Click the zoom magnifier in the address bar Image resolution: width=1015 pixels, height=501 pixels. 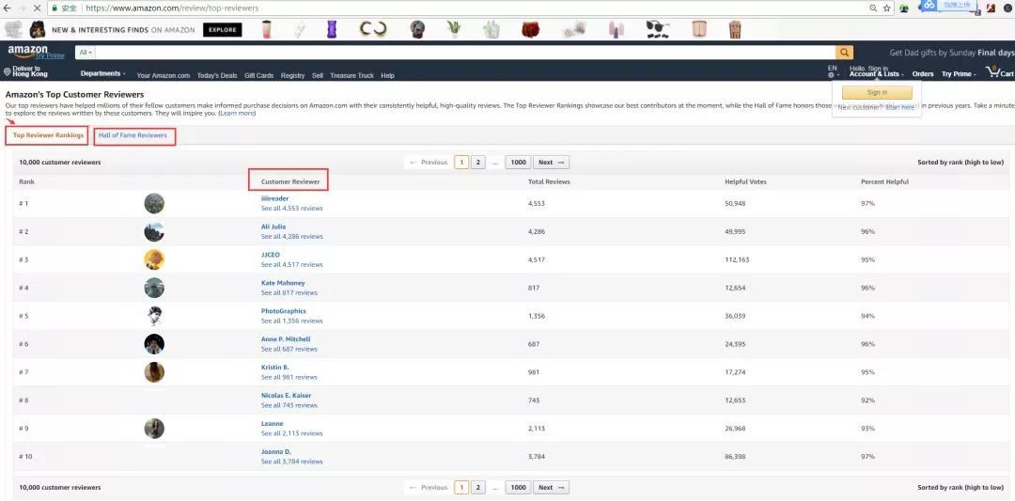[874, 8]
